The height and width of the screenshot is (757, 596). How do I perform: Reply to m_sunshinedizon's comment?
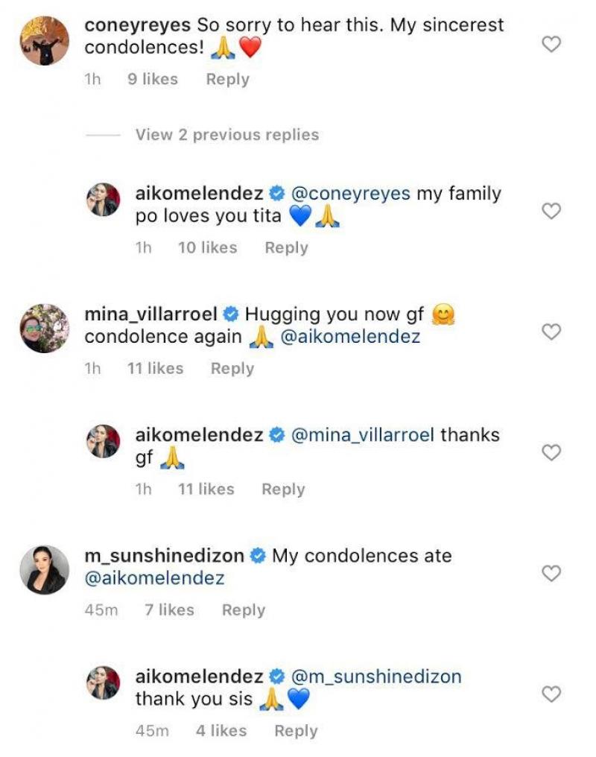pos(244,610)
